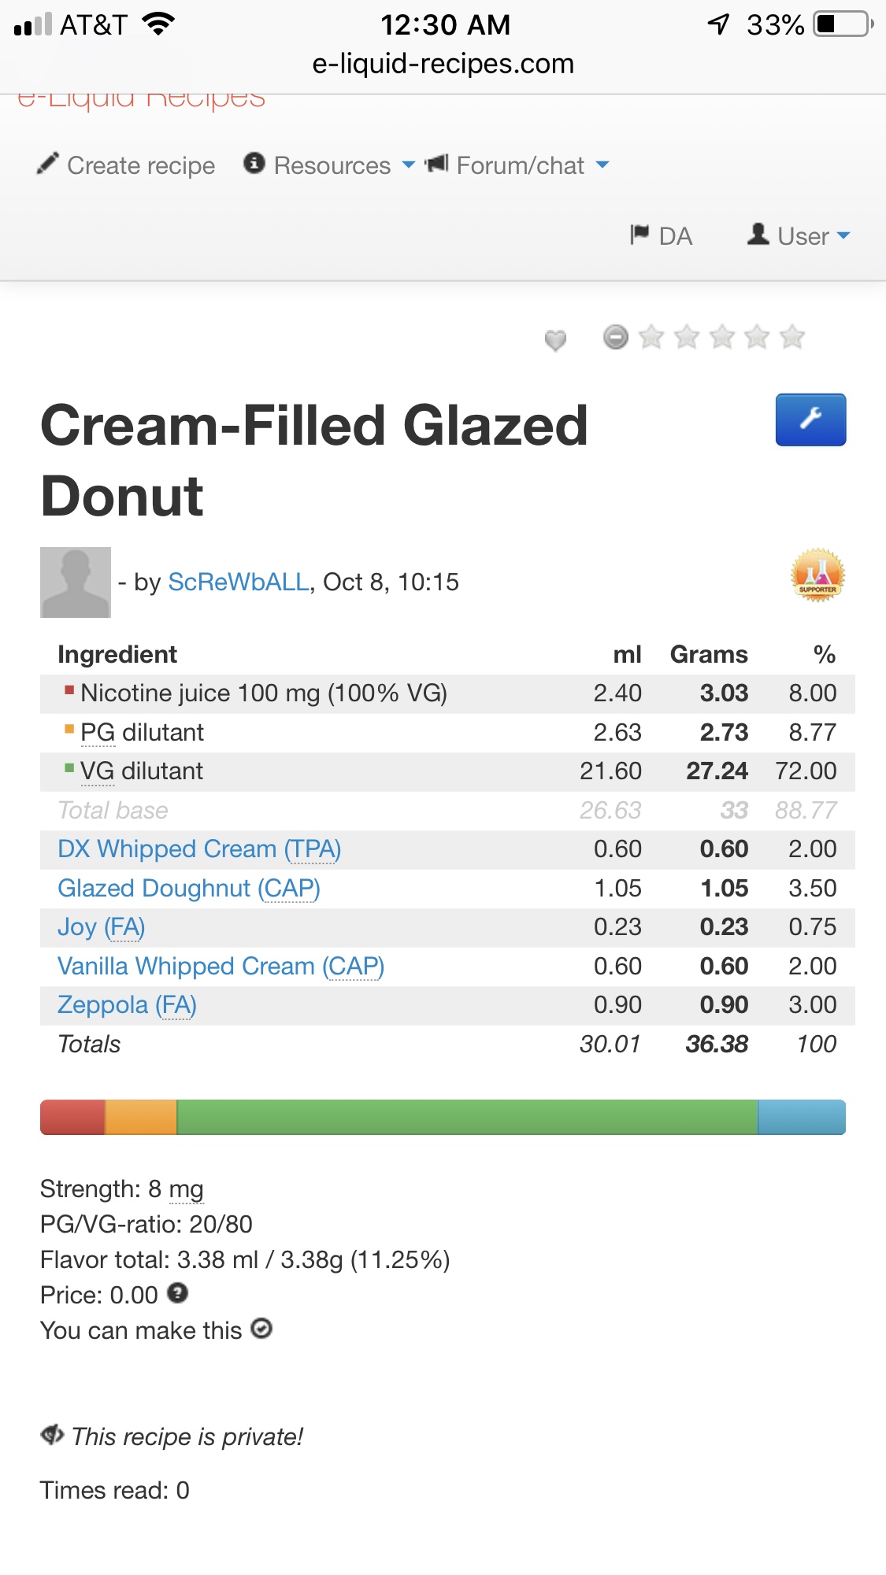
Task: Open ScReWbALL's user profile link
Action: tap(239, 582)
